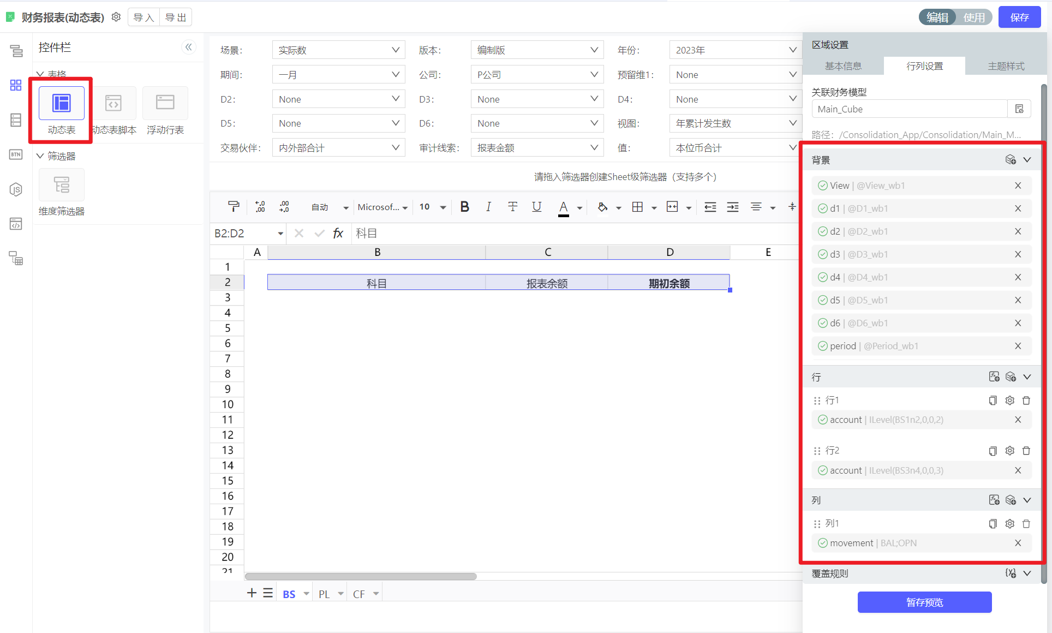Switch to the 基本信息 tab

tap(843, 66)
